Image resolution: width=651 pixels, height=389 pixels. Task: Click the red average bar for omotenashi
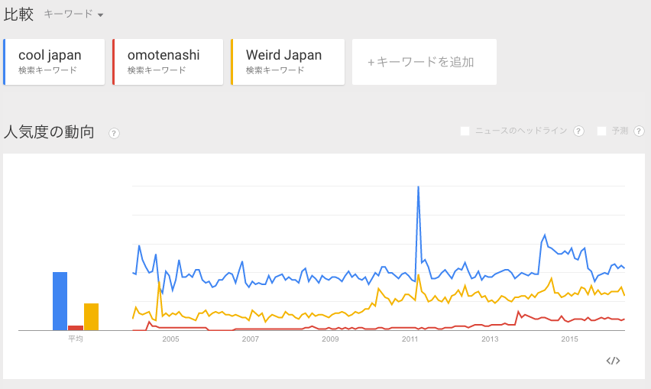(x=76, y=328)
